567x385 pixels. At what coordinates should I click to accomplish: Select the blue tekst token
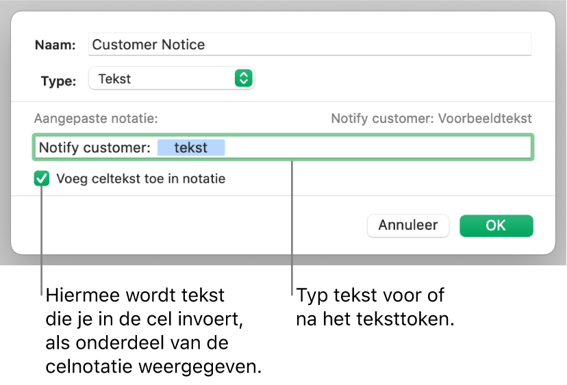[x=190, y=148]
